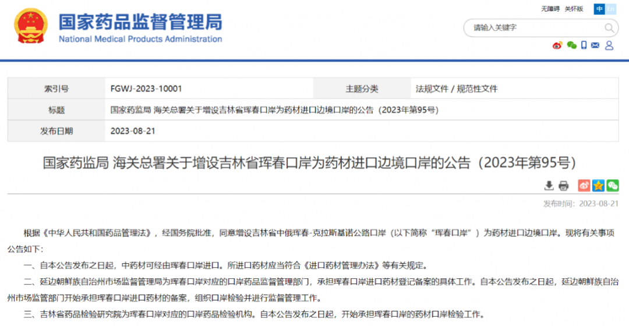Click the index number FGWJ-2023-10001
The image size is (629, 326).
click(x=146, y=89)
